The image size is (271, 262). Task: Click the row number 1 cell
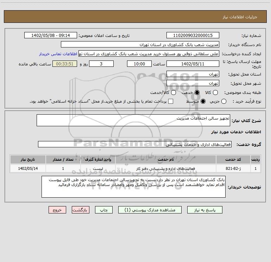pos(255,168)
